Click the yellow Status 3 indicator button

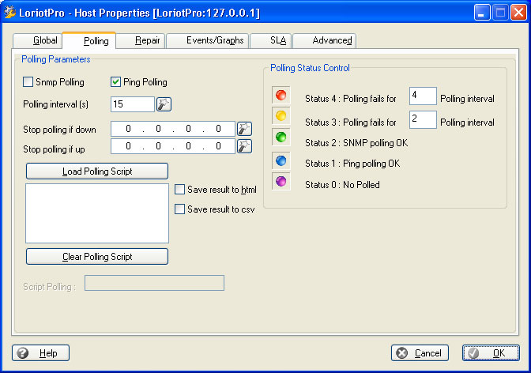pos(281,116)
